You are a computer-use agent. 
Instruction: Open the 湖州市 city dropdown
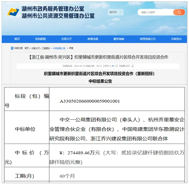click(x=115, y=12)
